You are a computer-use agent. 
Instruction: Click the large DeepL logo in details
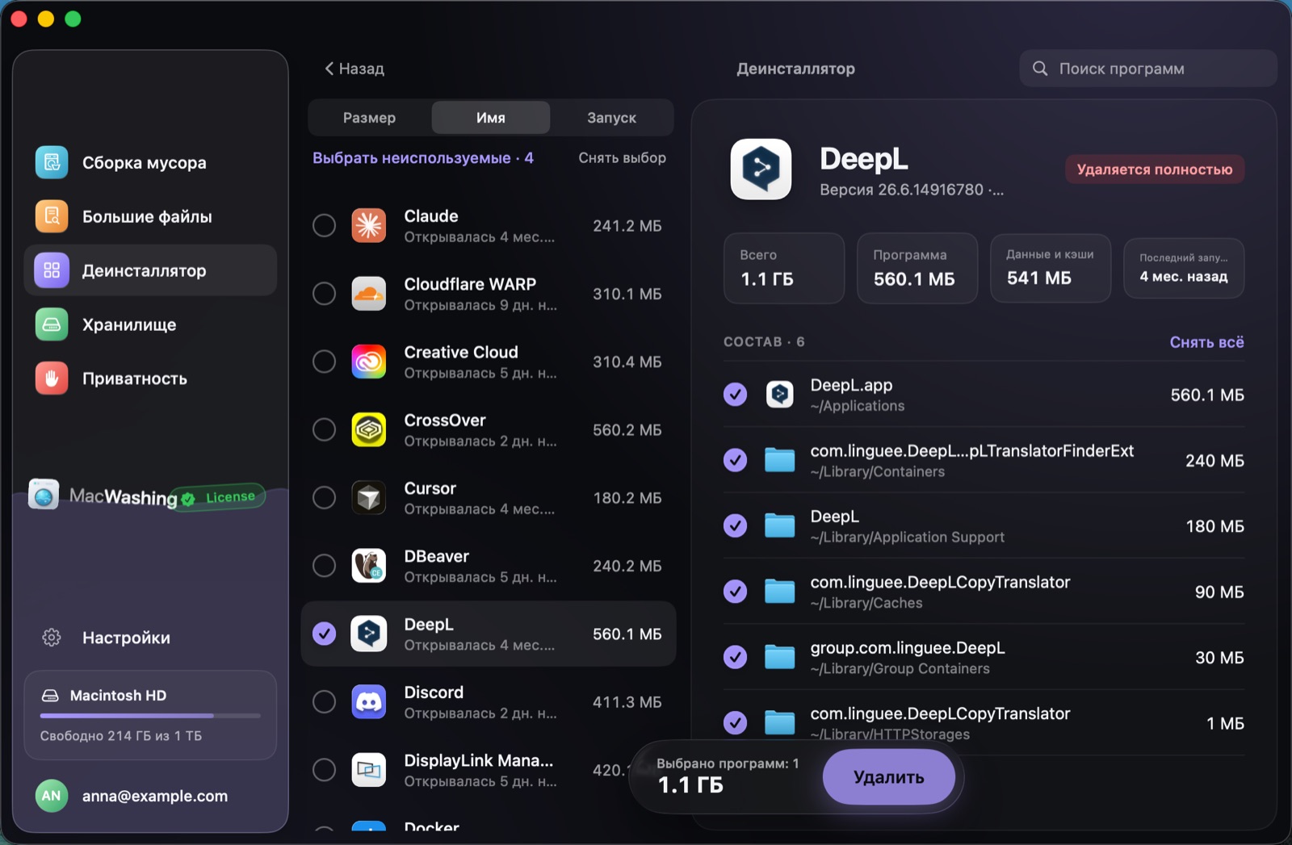[x=761, y=169]
